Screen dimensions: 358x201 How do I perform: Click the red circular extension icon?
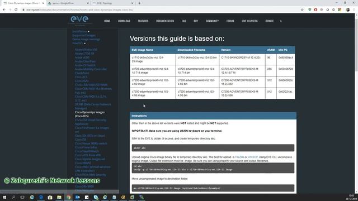(x=315, y=10)
